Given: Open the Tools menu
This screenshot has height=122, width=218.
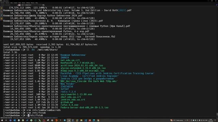Looking at the screenshot, I should click(x=20, y=3).
